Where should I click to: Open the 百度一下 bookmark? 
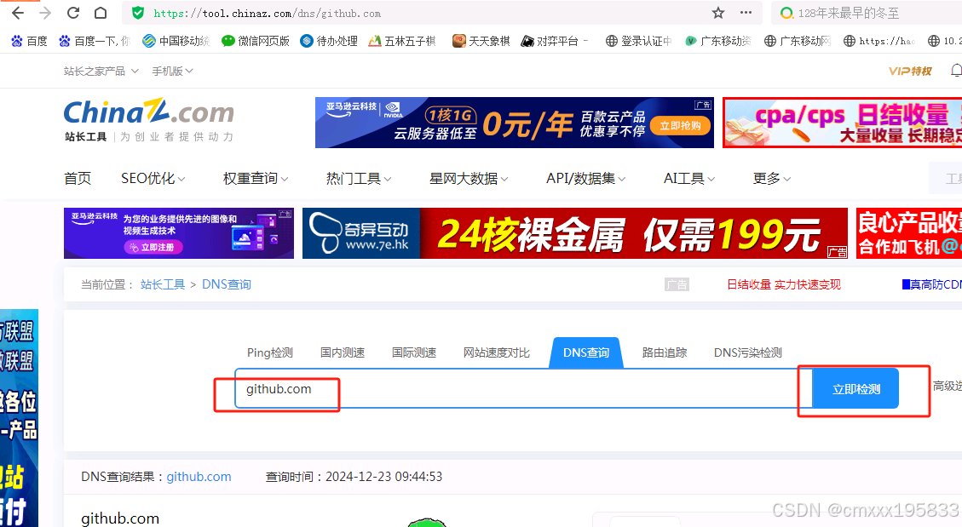pos(95,41)
